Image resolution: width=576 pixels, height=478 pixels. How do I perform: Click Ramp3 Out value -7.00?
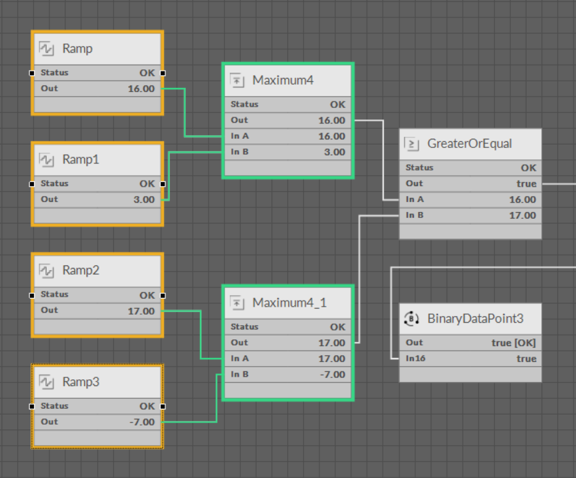(141, 422)
